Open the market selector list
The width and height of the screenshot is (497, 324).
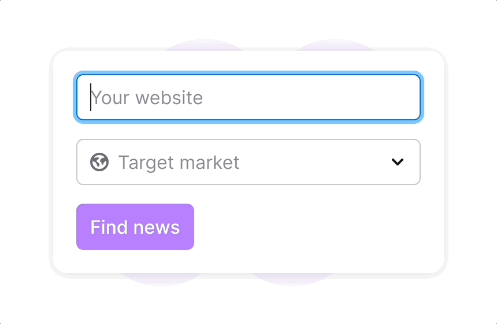[x=248, y=162]
